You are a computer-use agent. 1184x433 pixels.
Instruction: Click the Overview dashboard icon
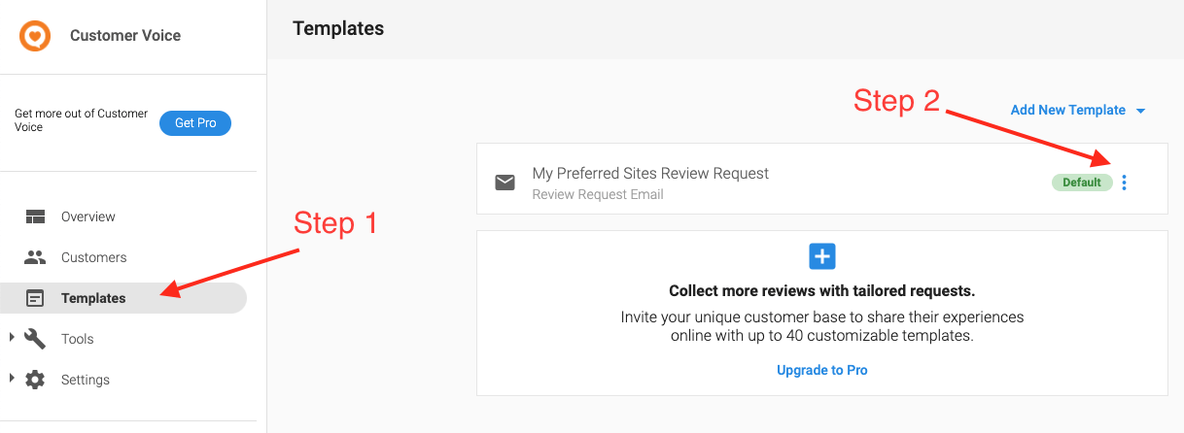(35, 216)
